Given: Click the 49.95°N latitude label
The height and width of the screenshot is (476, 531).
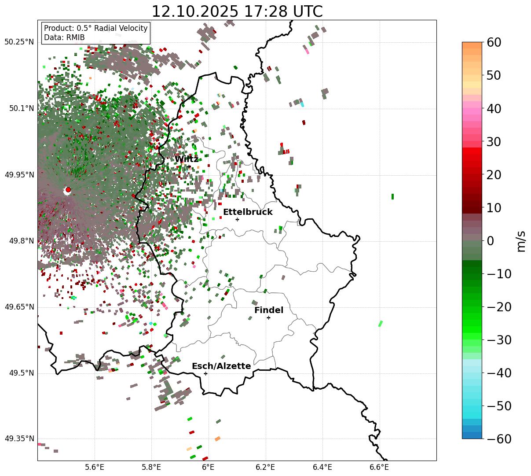Looking at the screenshot, I should pyautogui.click(x=19, y=175).
